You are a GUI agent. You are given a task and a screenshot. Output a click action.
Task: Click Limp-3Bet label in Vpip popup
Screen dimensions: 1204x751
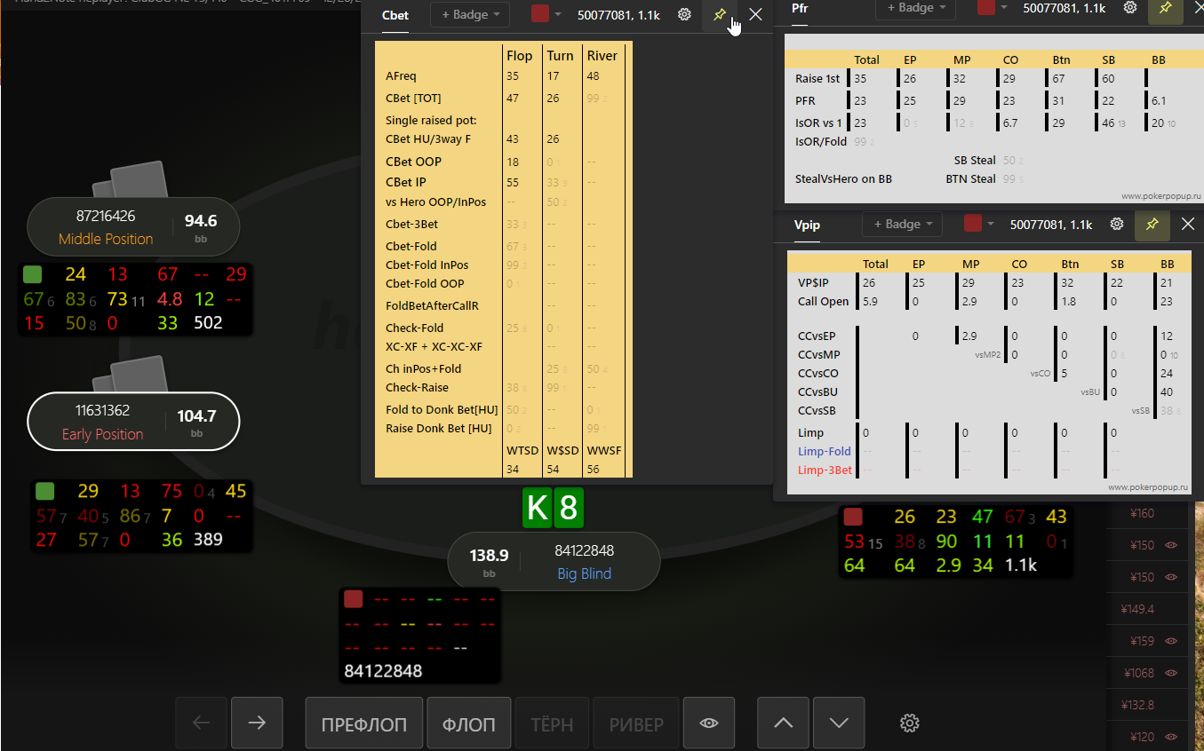[x=825, y=470]
